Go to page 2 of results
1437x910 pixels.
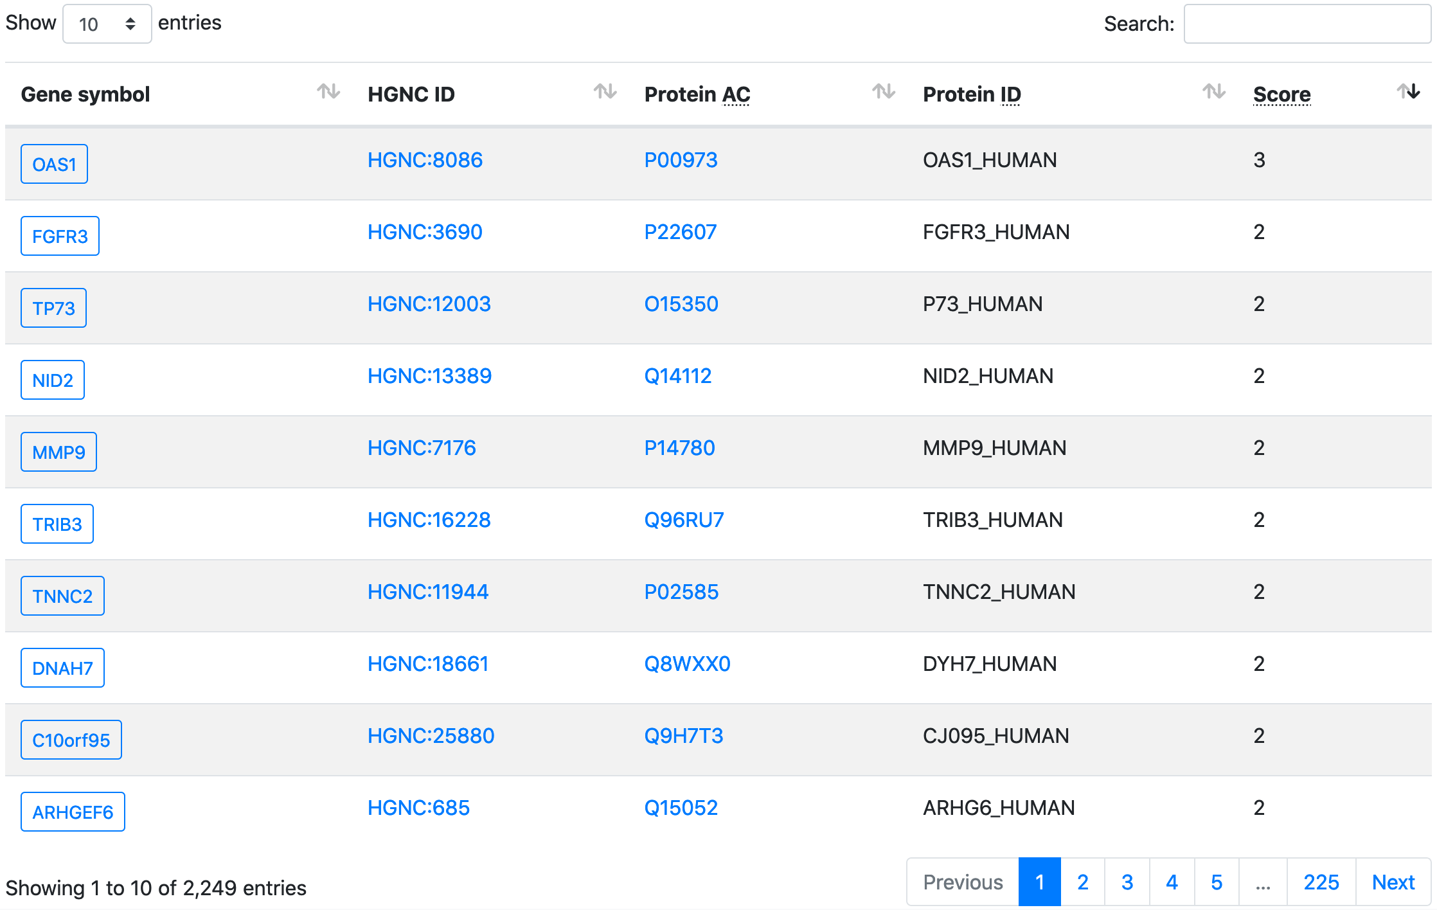1083,882
